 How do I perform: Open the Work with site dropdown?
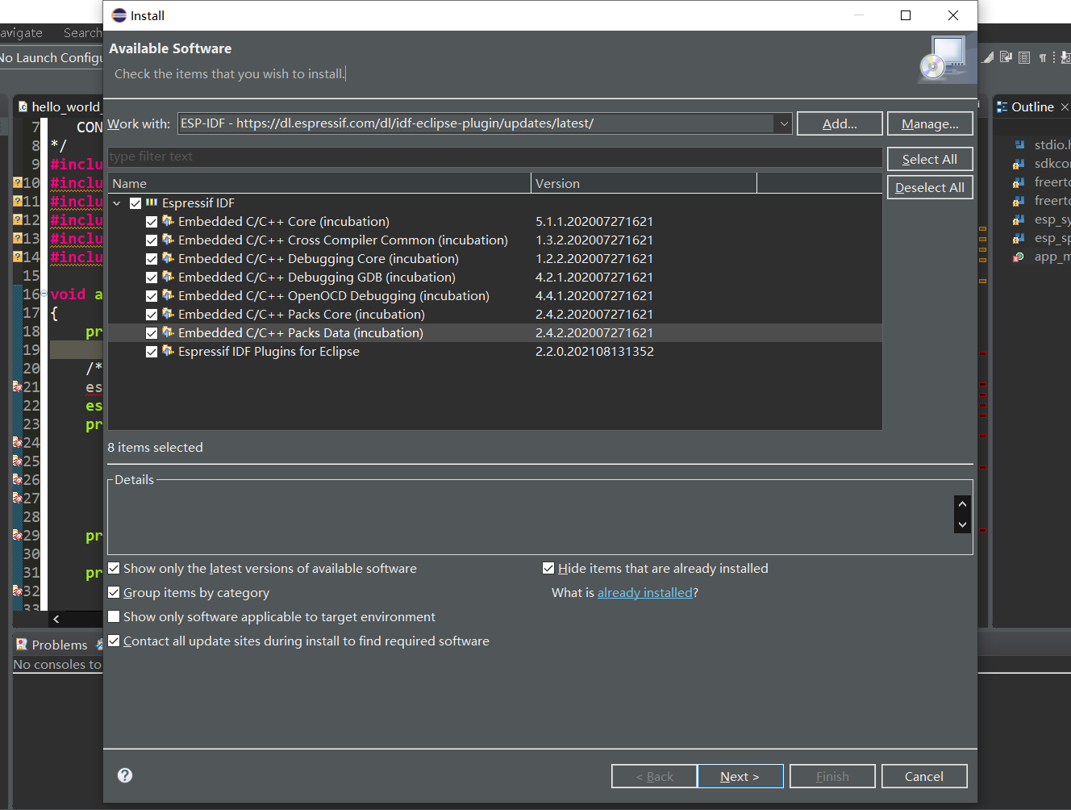tap(783, 123)
